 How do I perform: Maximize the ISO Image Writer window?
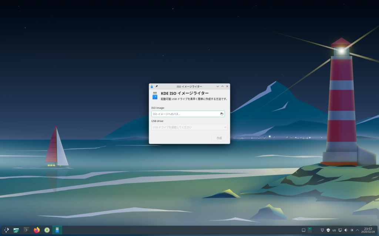(x=222, y=86)
